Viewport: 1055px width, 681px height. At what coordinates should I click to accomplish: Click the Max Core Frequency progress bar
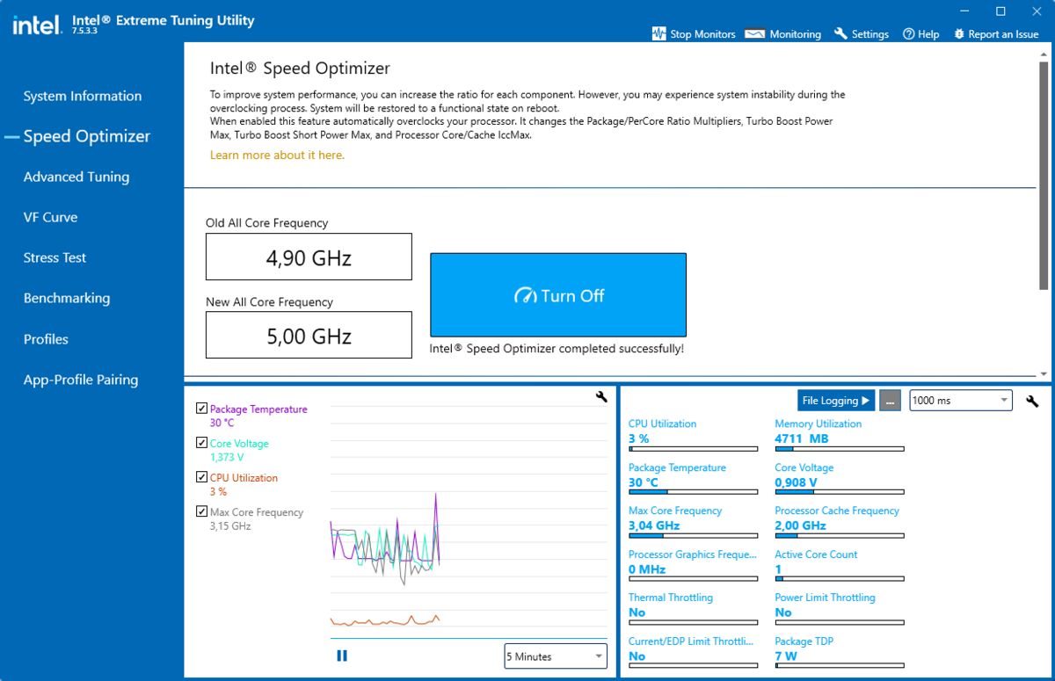[x=693, y=536]
